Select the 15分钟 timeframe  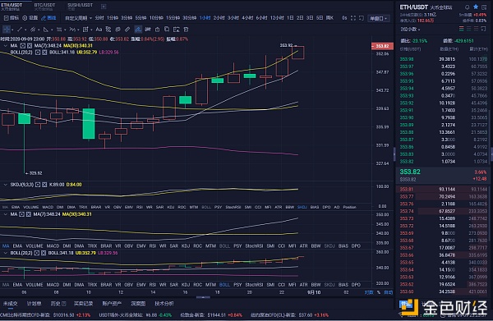tap(173, 18)
